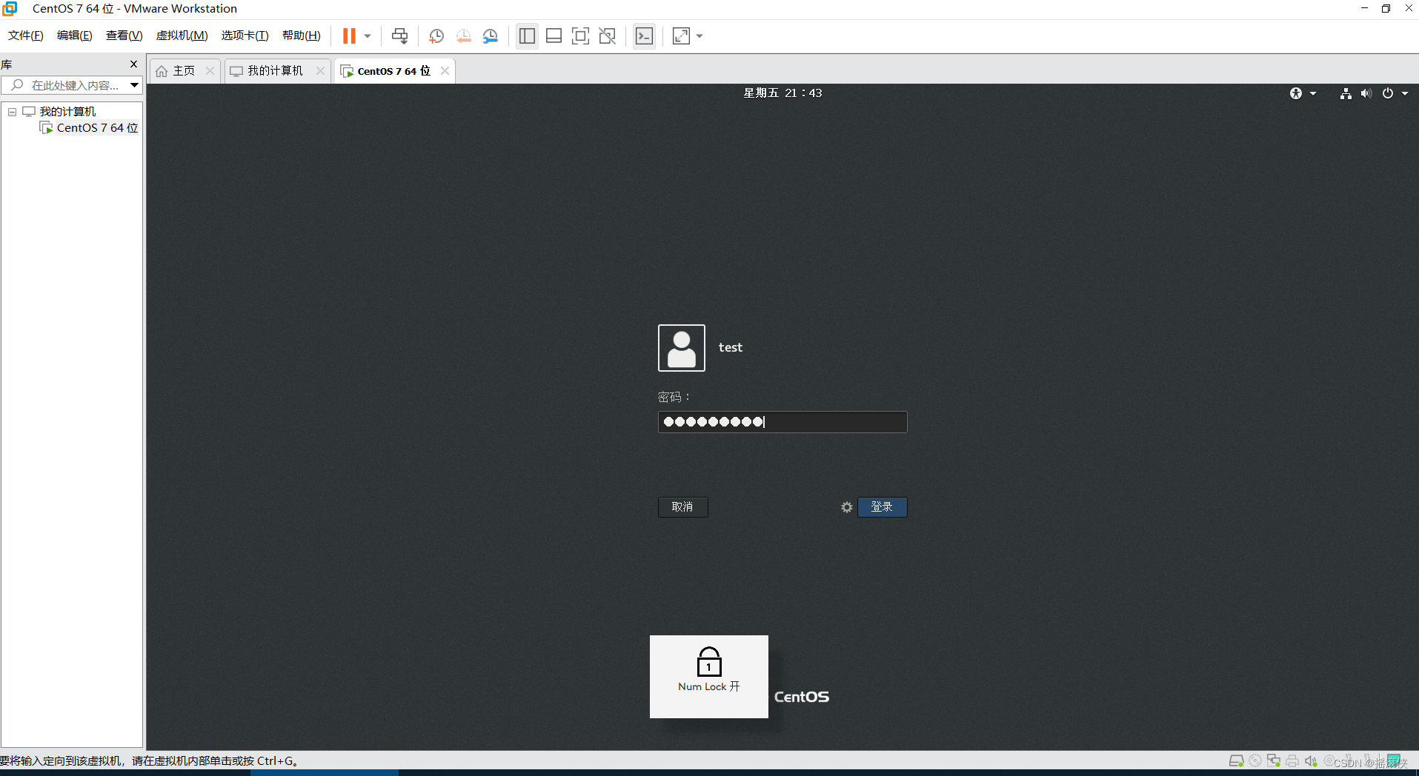Image resolution: width=1419 pixels, height=776 pixels.
Task: Open the 帮助(H) menu
Action: [302, 36]
